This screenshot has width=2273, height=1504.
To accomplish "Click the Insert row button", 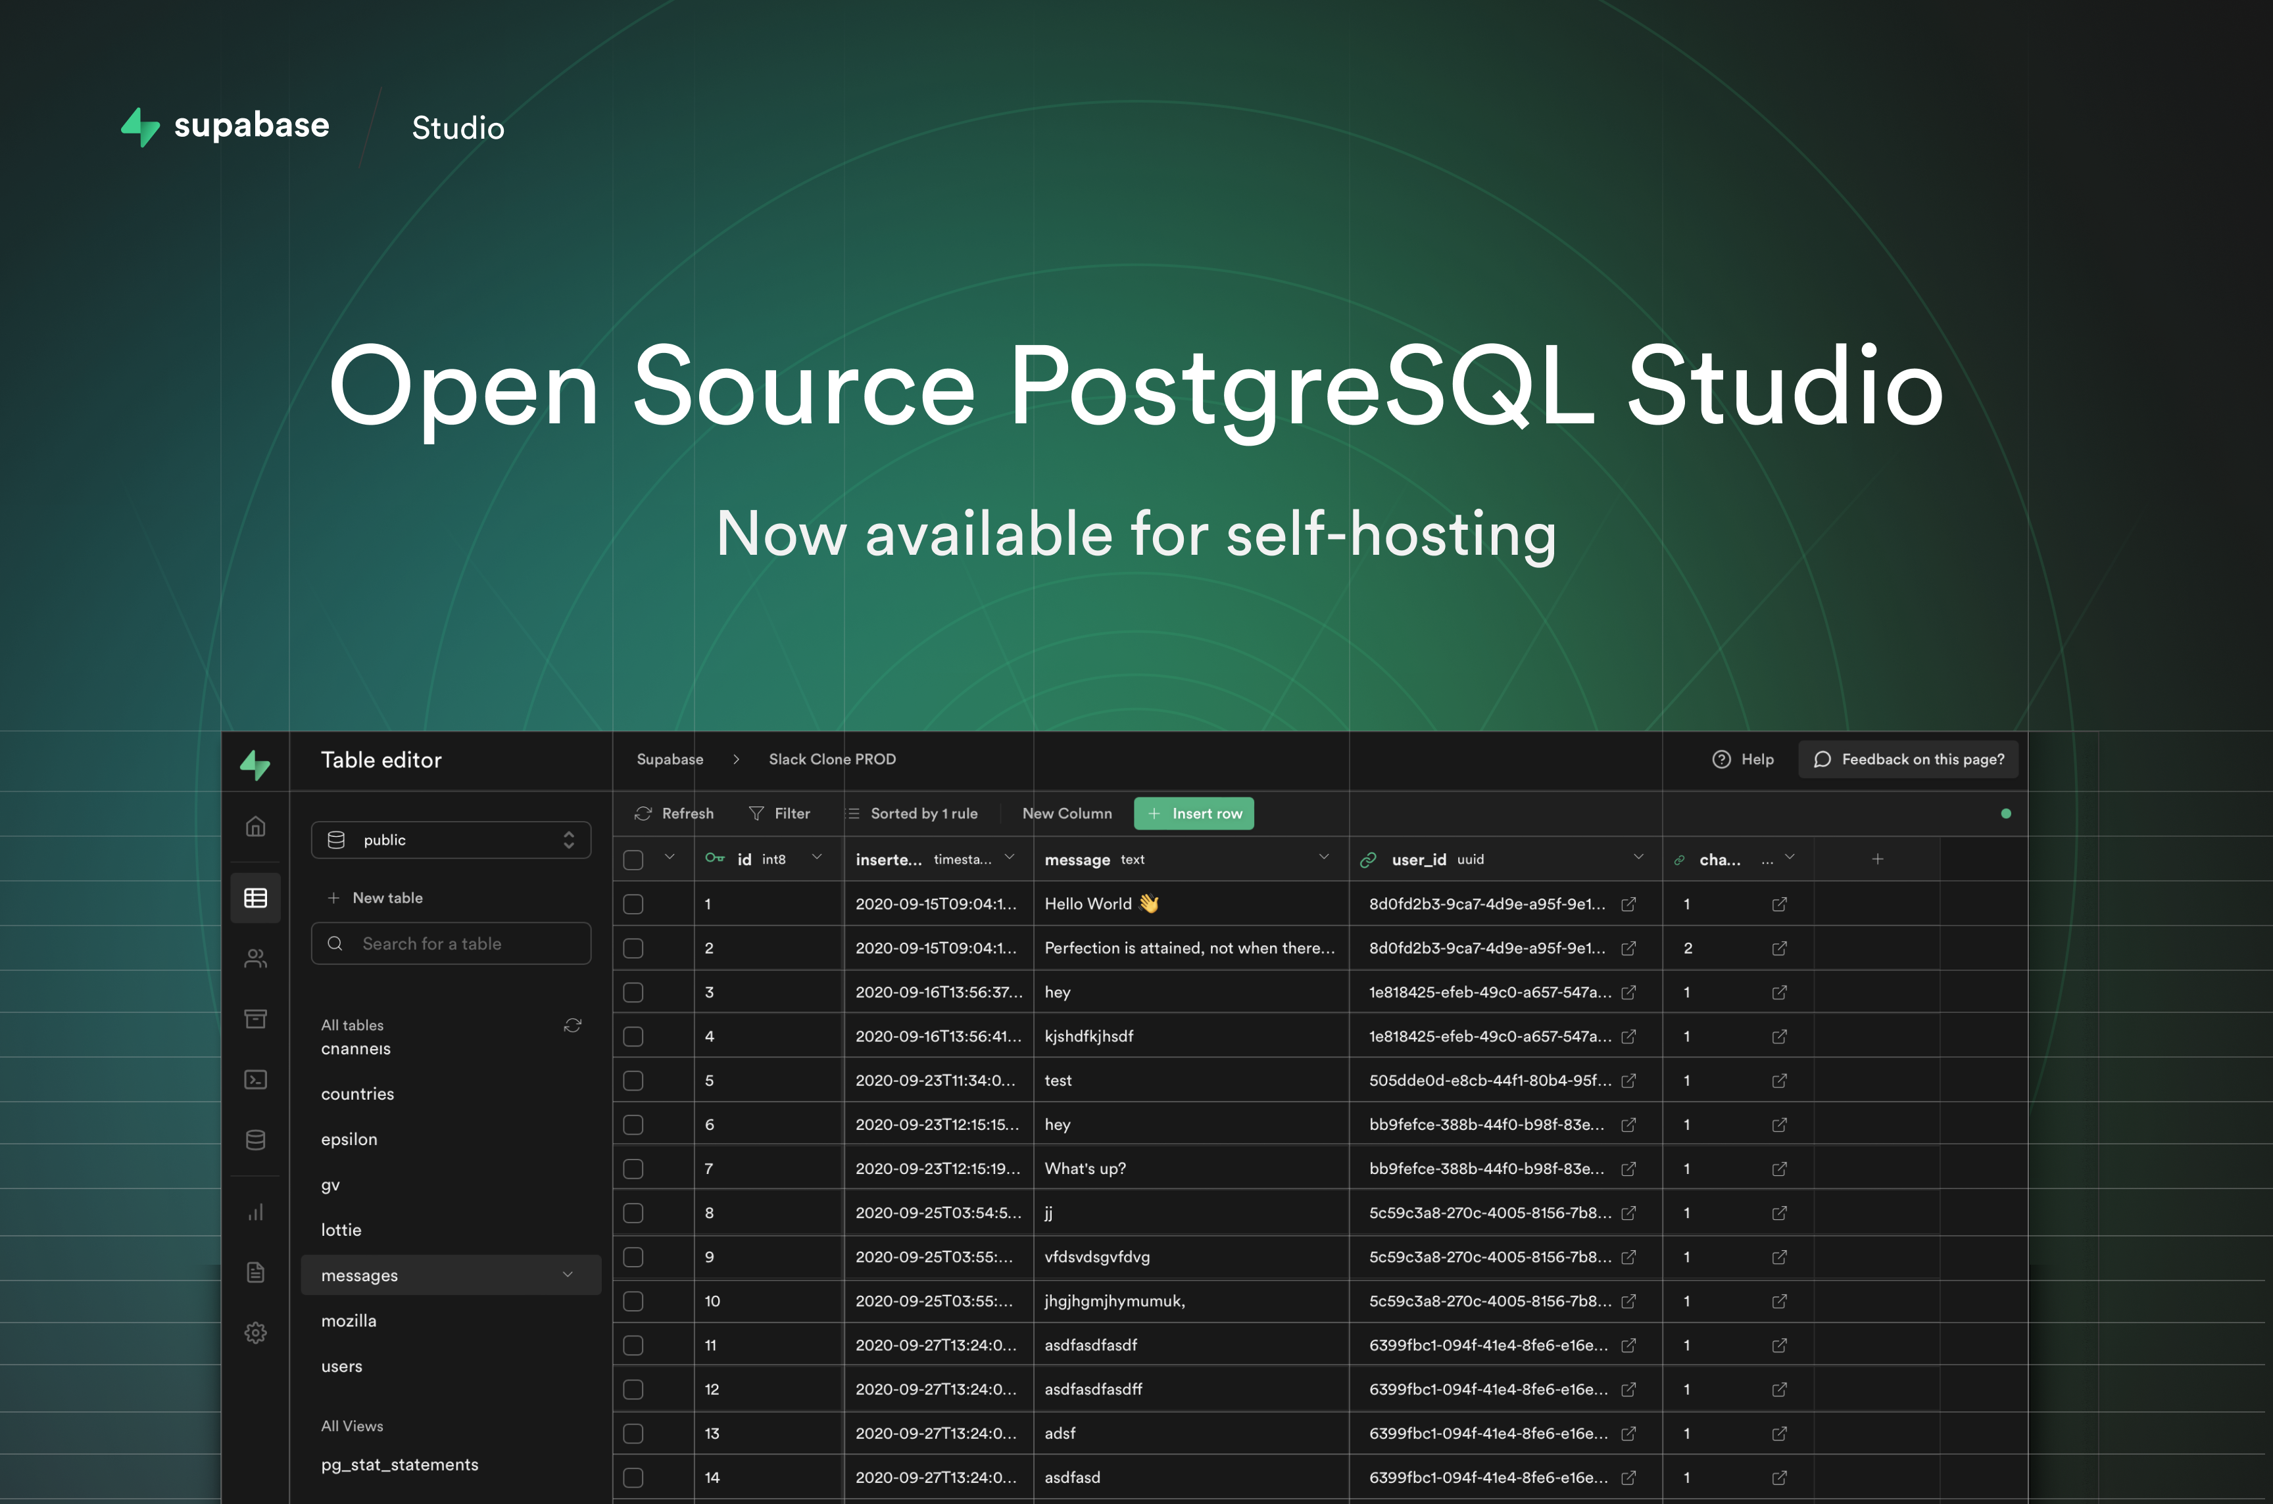I will tap(1194, 813).
